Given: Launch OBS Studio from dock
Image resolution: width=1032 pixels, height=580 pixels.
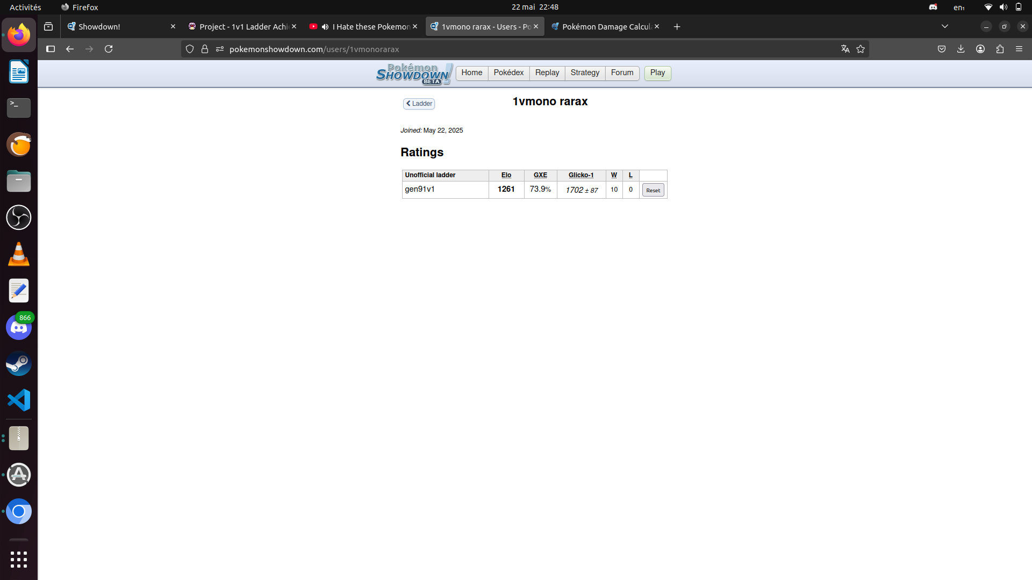Looking at the screenshot, I should [19, 218].
